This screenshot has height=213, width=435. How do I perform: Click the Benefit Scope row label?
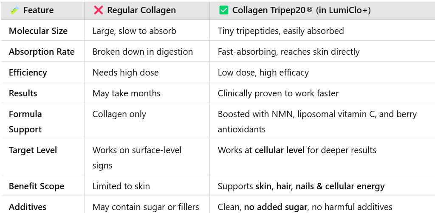point(37,186)
